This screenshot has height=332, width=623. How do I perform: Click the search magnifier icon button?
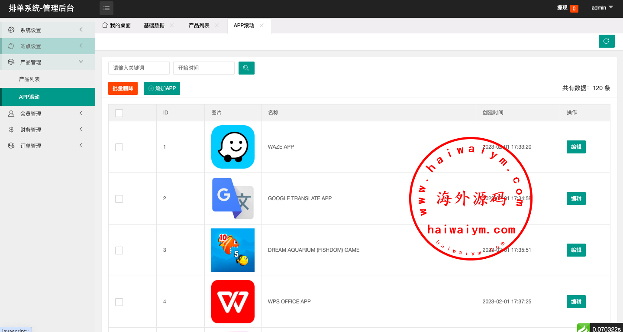(246, 68)
